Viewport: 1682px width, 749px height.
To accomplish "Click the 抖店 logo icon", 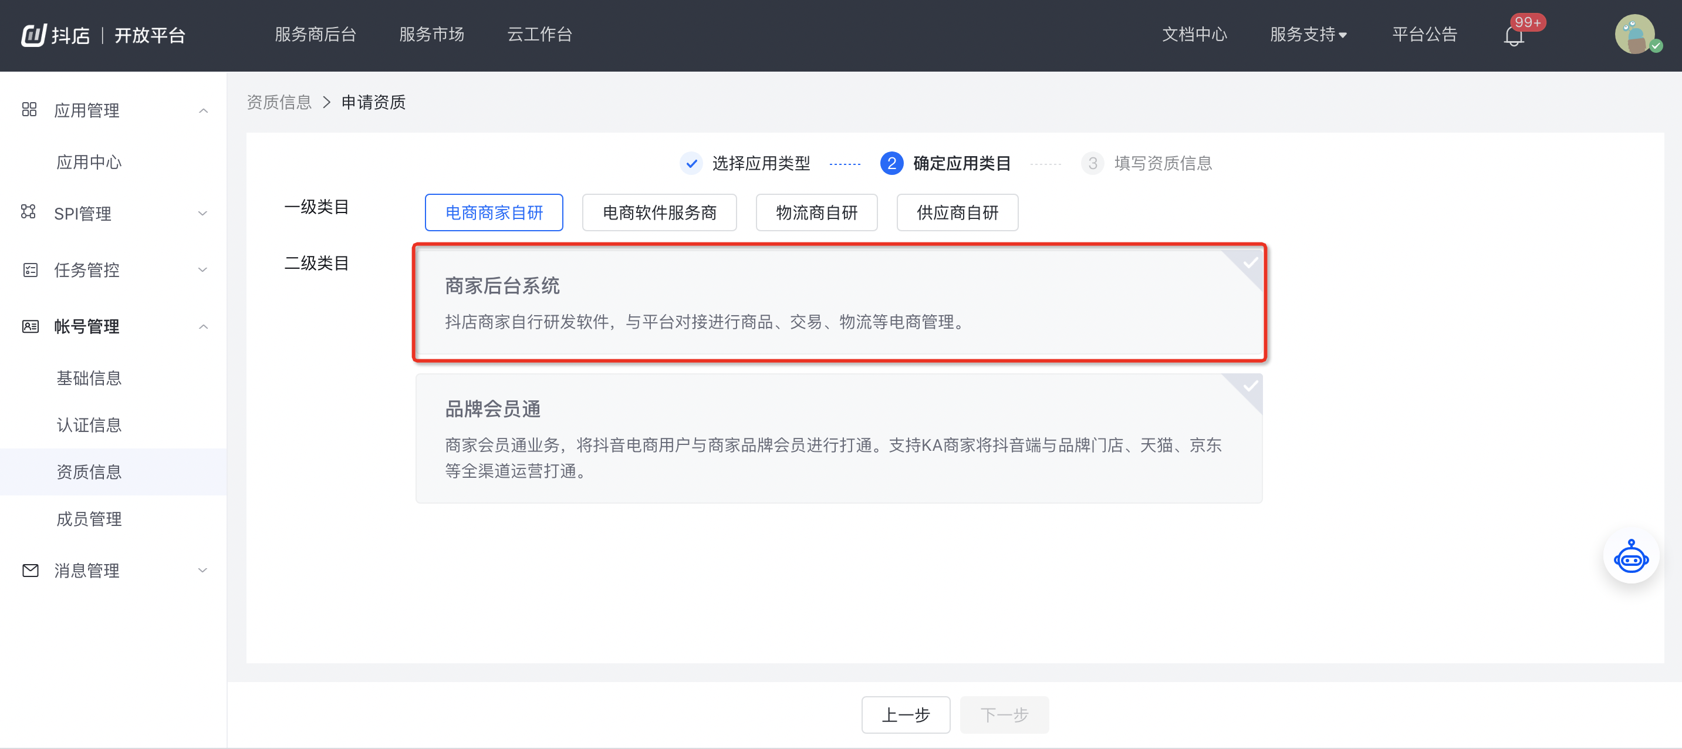I will (x=34, y=35).
